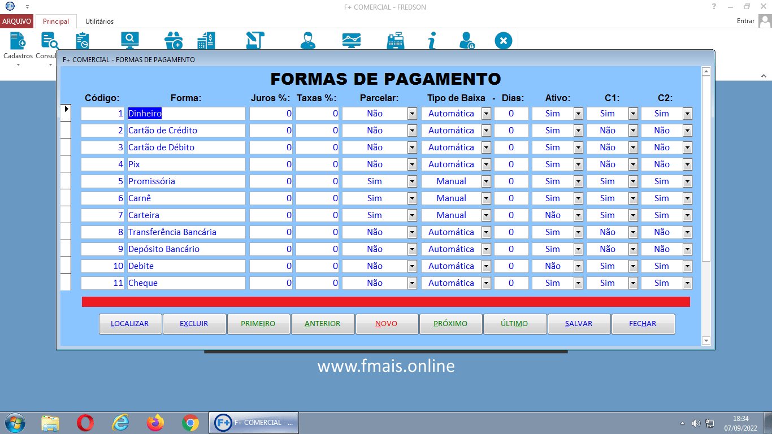
Task: Click the user with lock icon
Action: coord(466,41)
